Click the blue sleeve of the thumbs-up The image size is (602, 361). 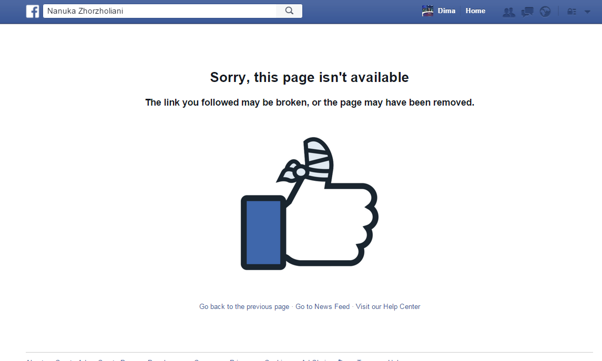(263, 232)
